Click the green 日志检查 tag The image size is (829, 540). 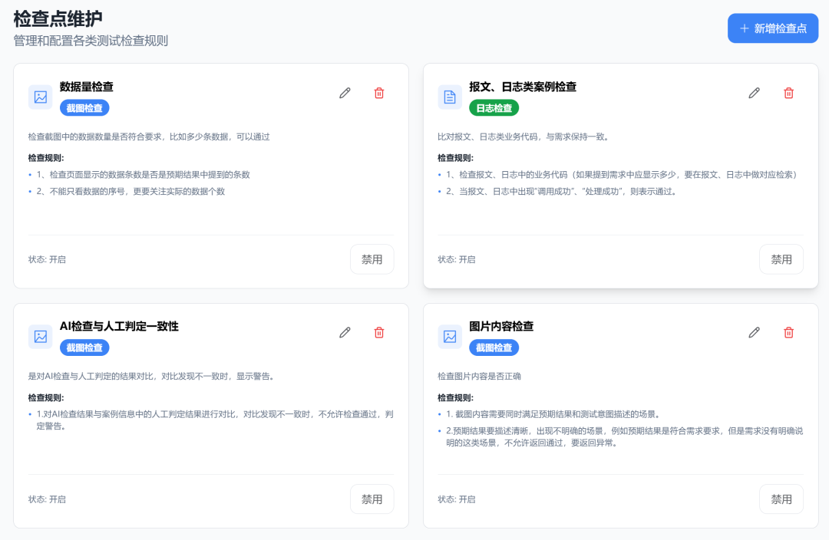tap(494, 108)
